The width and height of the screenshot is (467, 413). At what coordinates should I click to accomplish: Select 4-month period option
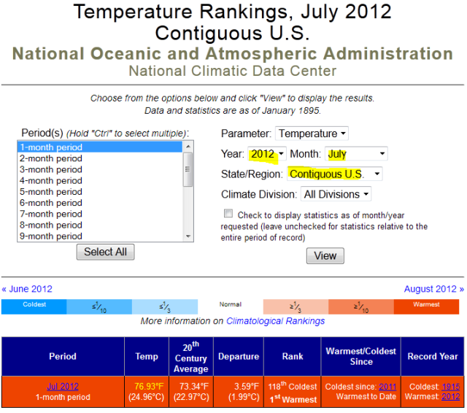click(x=100, y=181)
